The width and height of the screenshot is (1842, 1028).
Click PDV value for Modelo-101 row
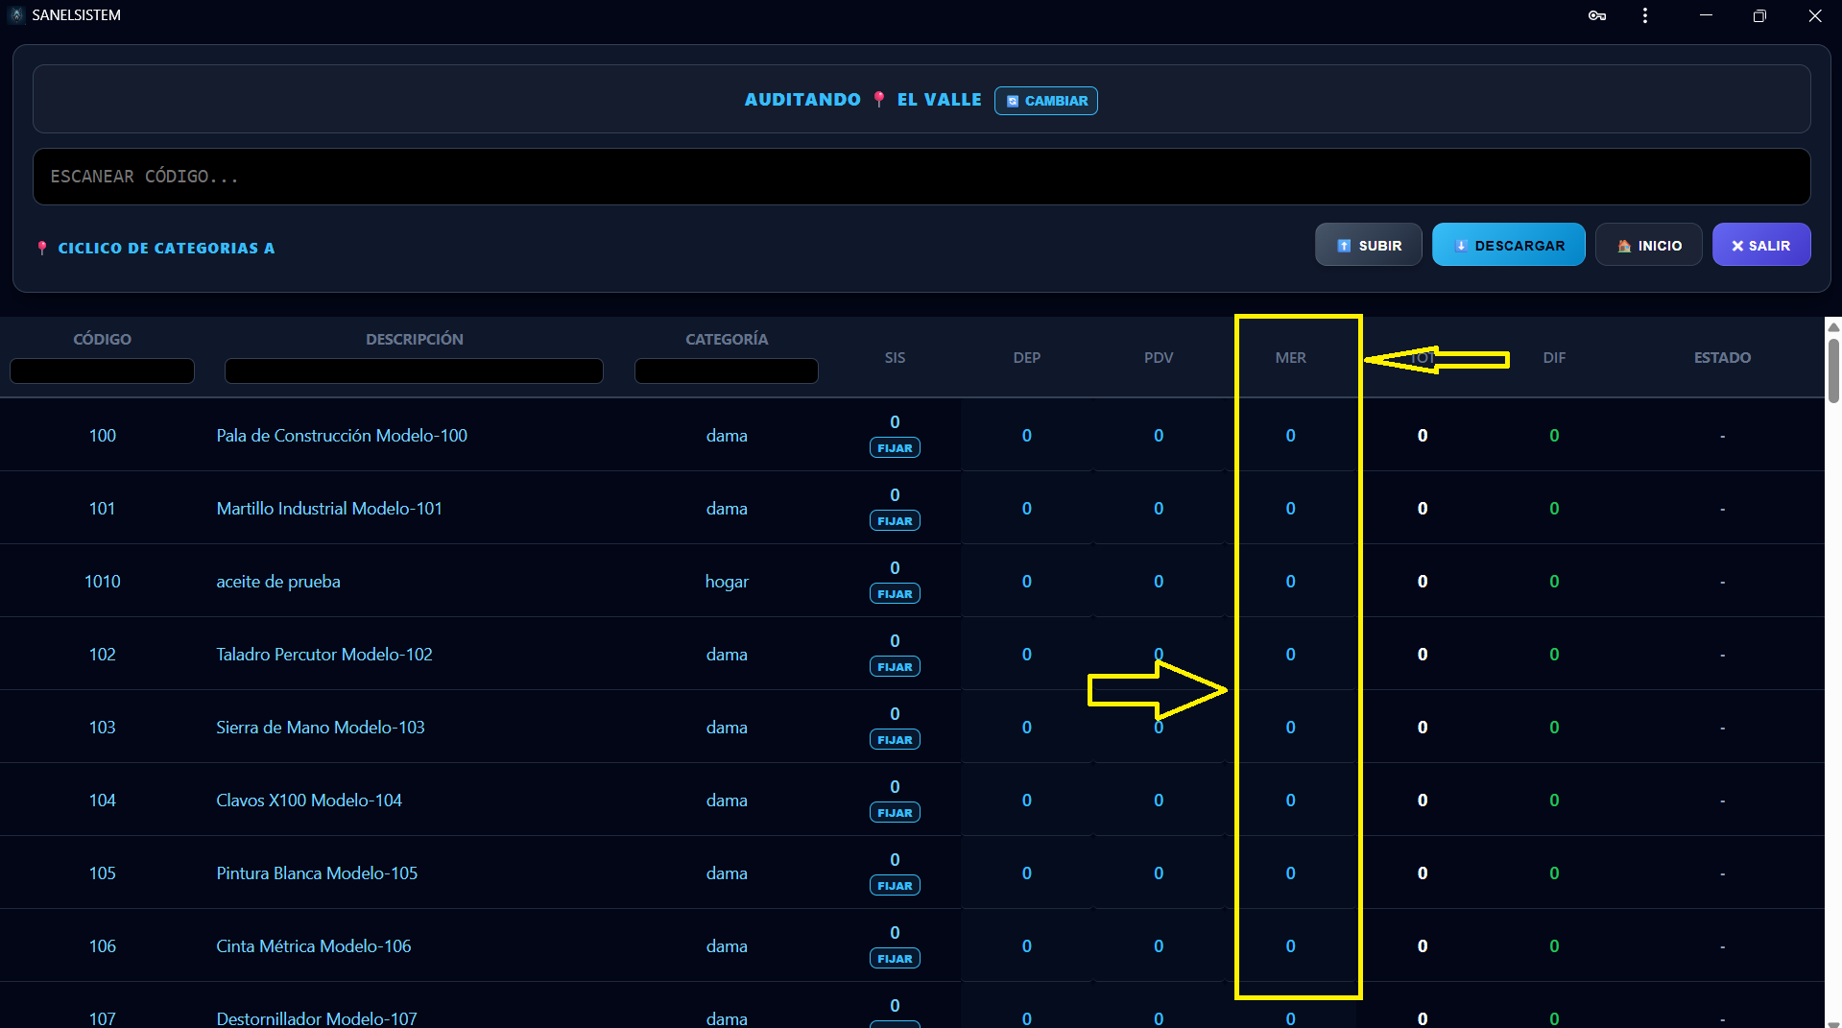click(1159, 509)
